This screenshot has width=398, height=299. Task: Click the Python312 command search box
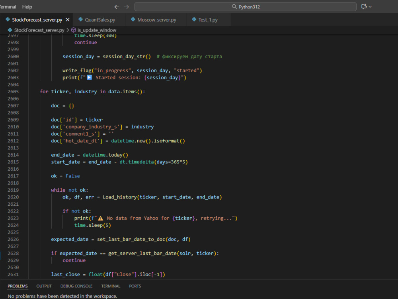[x=245, y=7]
